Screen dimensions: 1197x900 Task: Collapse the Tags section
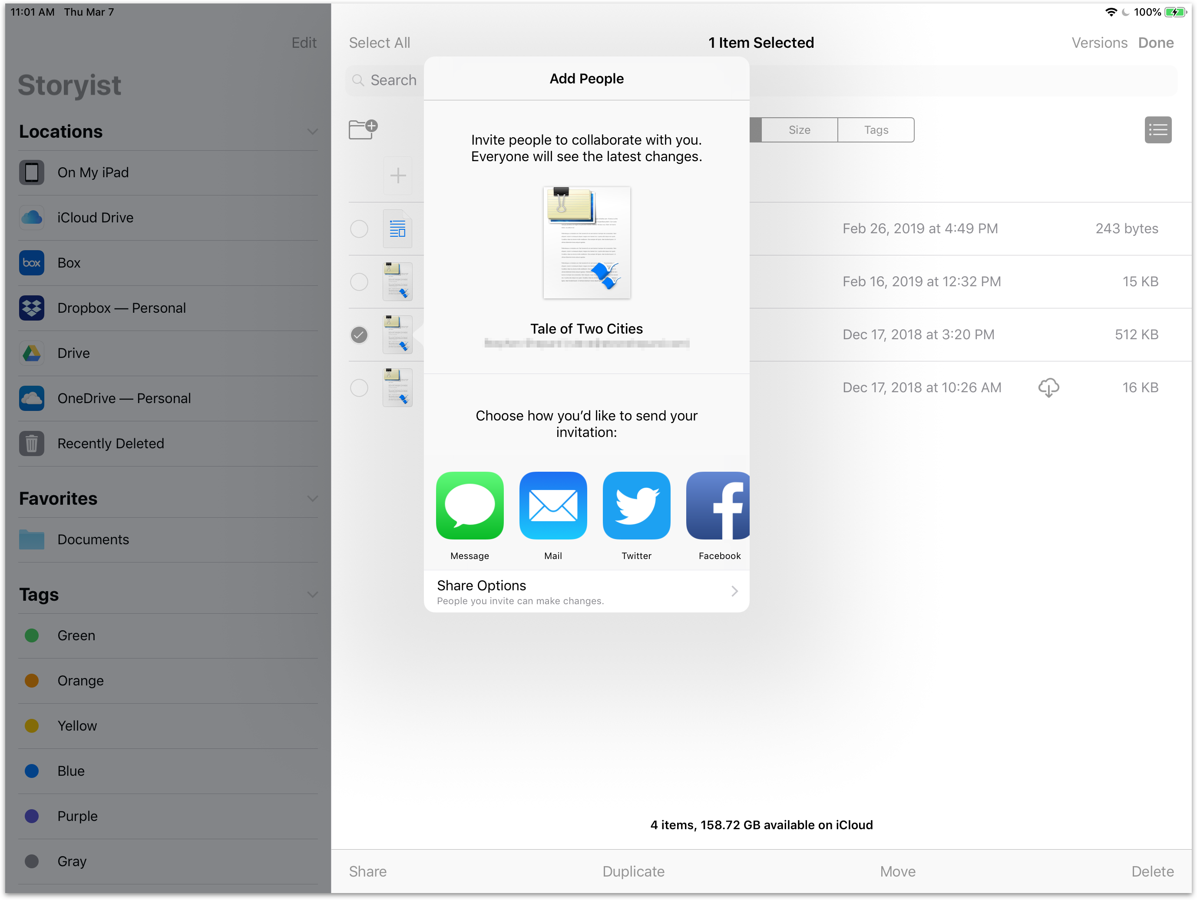point(312,595)
